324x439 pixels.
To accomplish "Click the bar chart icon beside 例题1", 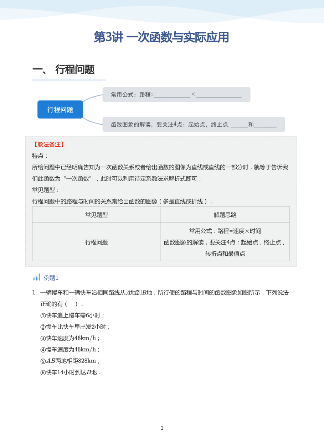I will point(37,277).
